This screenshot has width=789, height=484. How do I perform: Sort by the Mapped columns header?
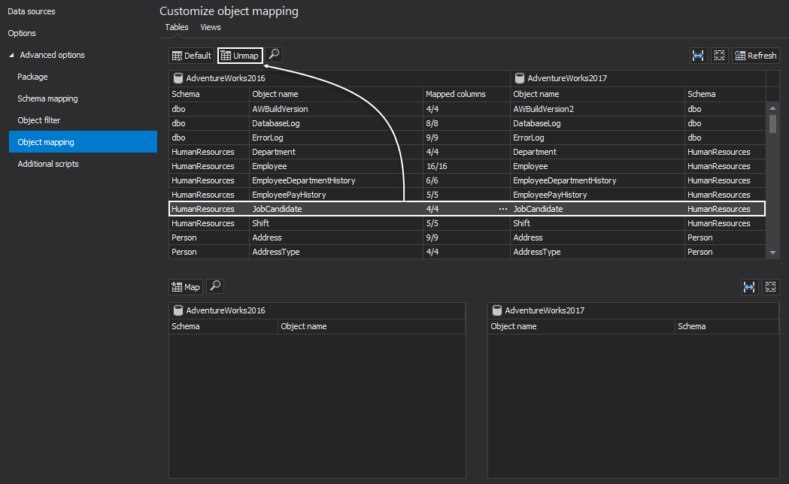[x=456, y=94]
